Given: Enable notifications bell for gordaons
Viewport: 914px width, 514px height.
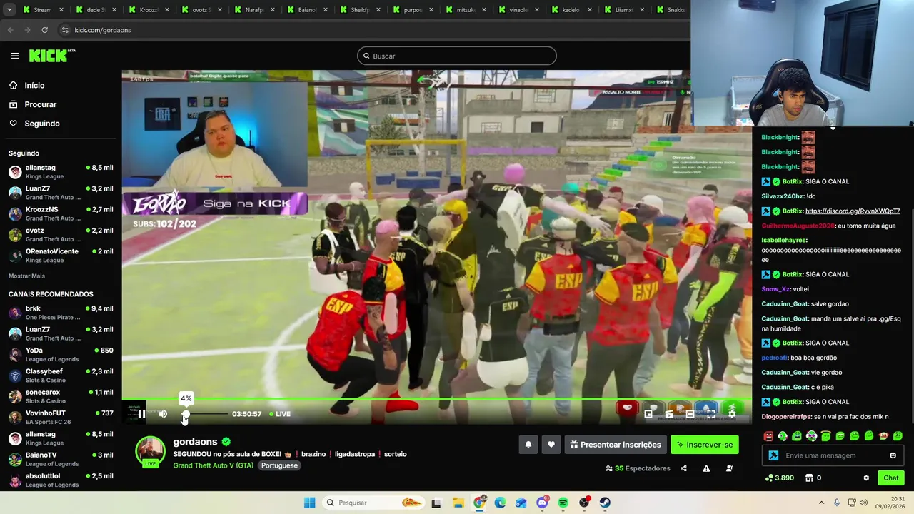Looking at the screenshot, I should 528,445.
